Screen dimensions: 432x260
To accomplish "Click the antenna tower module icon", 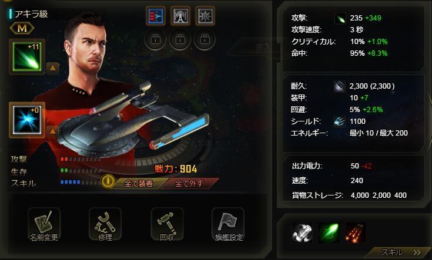I will 180,16.
